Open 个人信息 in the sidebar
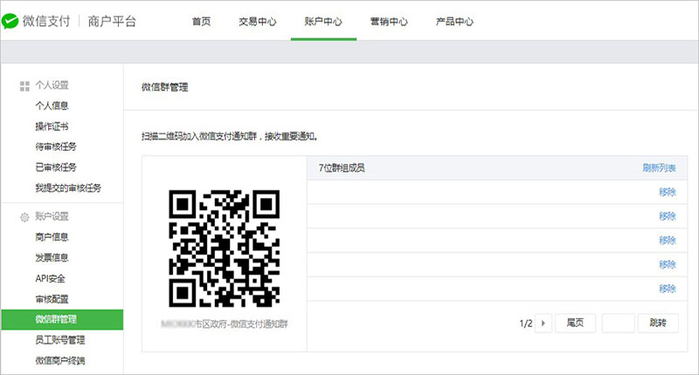699x375 pixels. [x=52, y=106]
